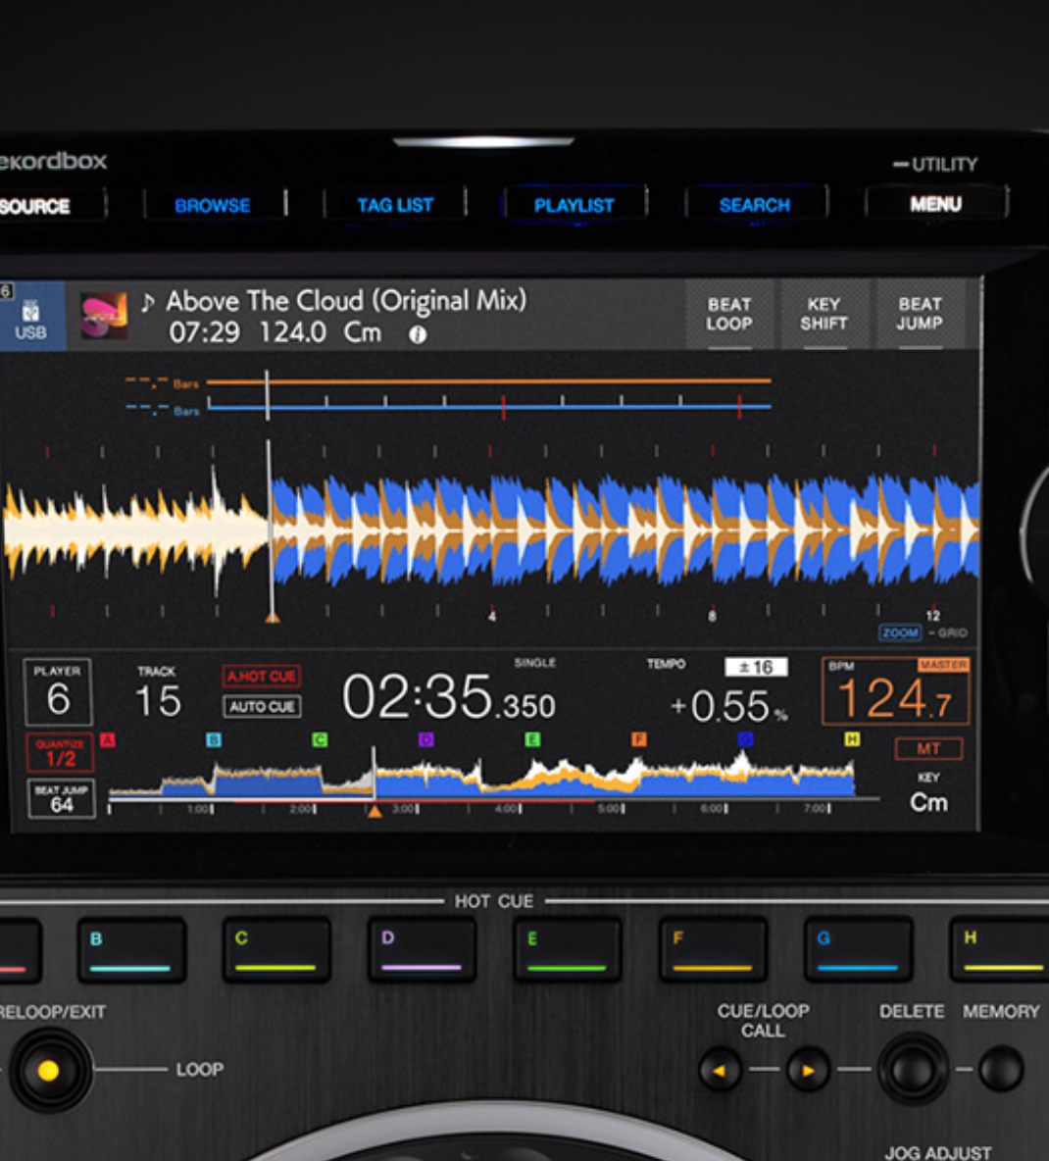Toggle AUTO CUE mode
1049x1161 pixels.
click(x=261, y=706)
